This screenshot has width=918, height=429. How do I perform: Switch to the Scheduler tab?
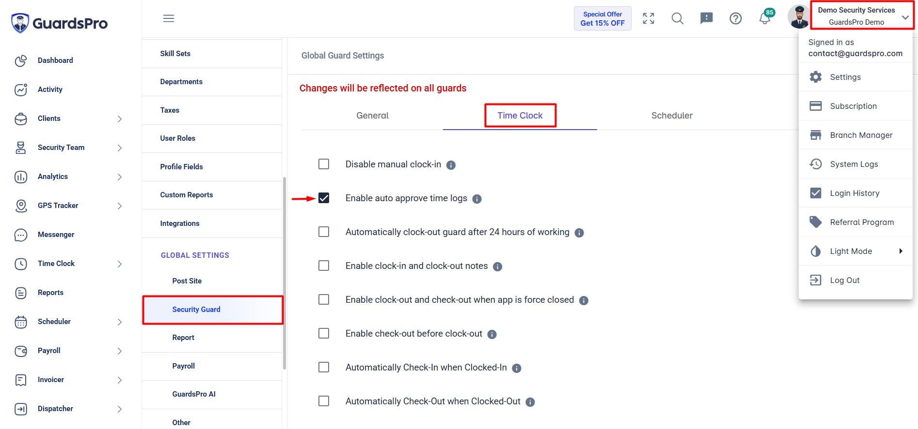pos(672,116)
